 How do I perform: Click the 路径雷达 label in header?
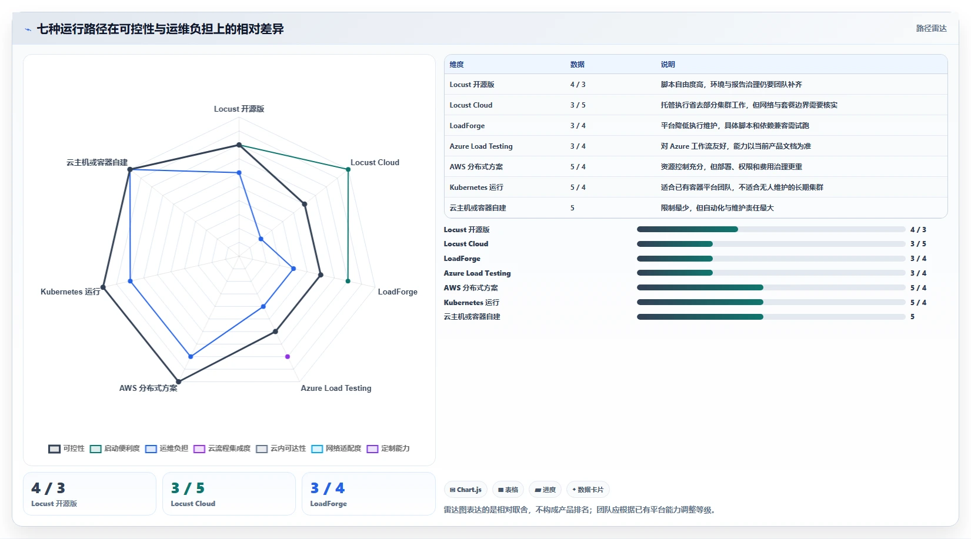point(932,28)
